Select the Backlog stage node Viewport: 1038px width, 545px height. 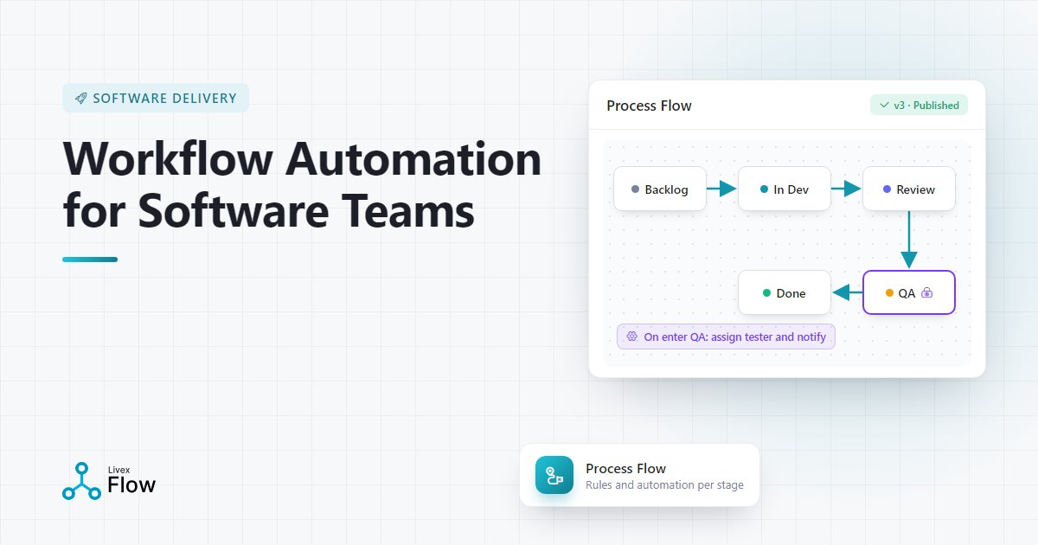[x=660, y=189]
